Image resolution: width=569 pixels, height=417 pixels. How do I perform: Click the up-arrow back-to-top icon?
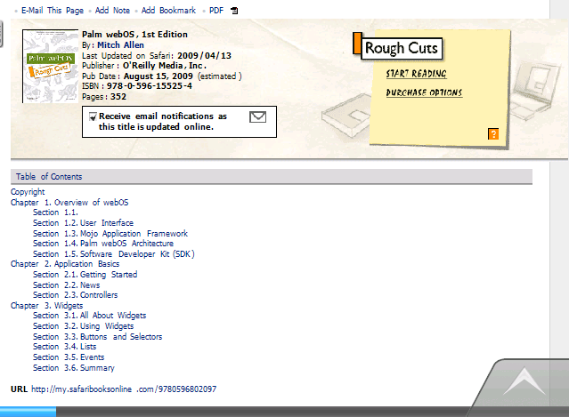pyautogui.click(x=524, y=381)
